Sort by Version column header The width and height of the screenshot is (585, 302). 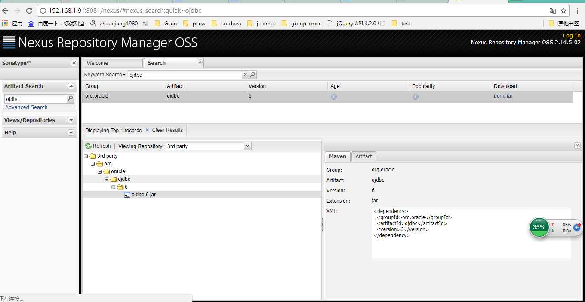tap(286, 86)
